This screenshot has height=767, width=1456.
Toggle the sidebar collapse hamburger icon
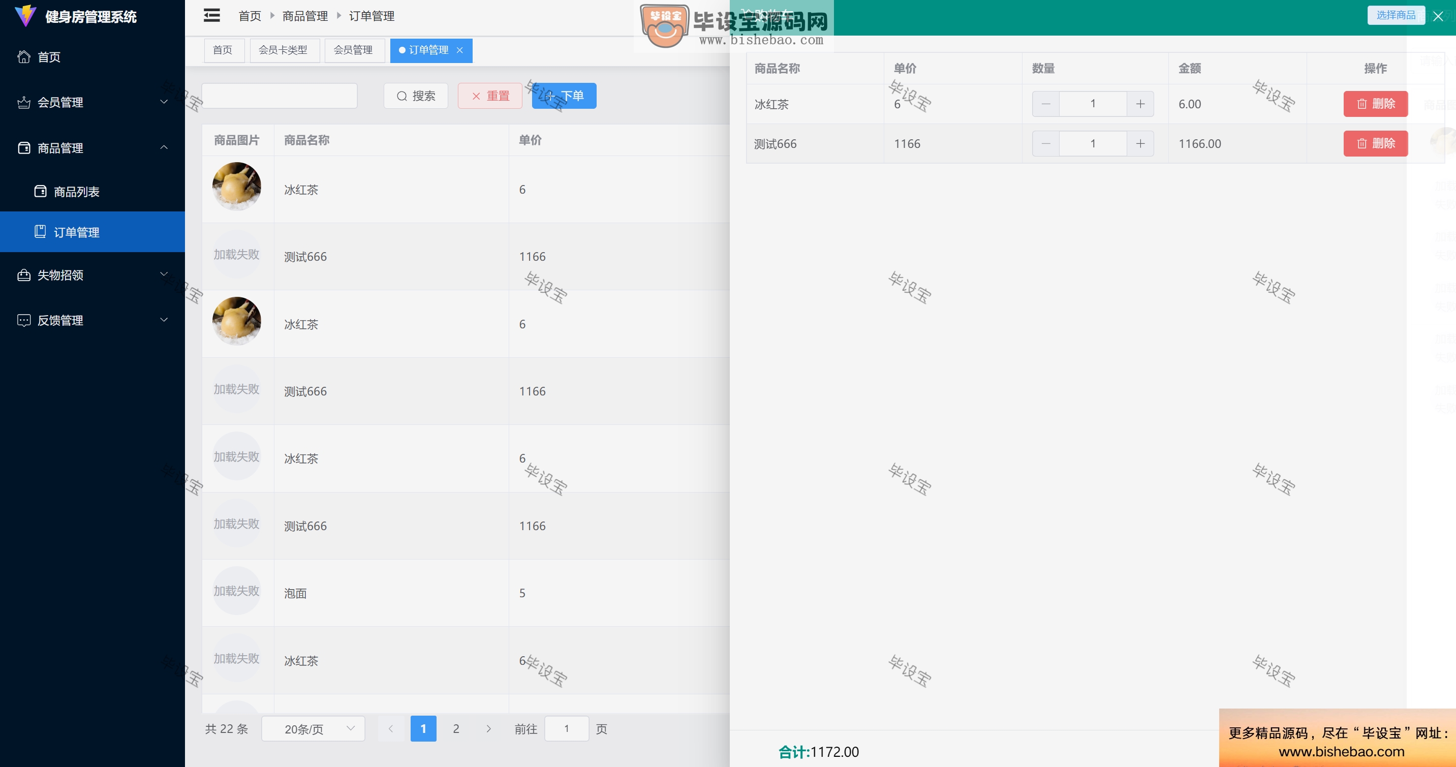212,16
